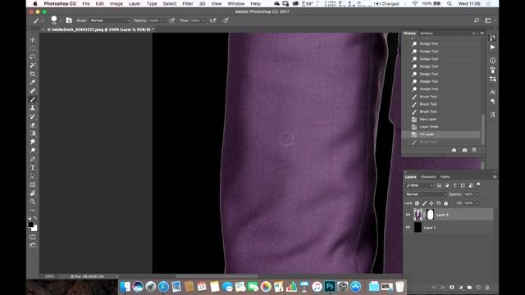Open Photoshop from the Dock
525x295 pixels.
point(330,286)
